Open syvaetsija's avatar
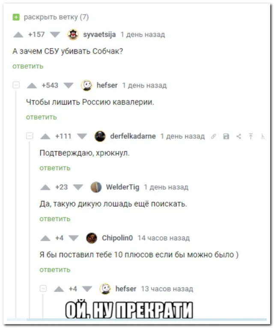The height and width of the screenshot is (328, 274). pyautogui.click(x=73, y=35)
